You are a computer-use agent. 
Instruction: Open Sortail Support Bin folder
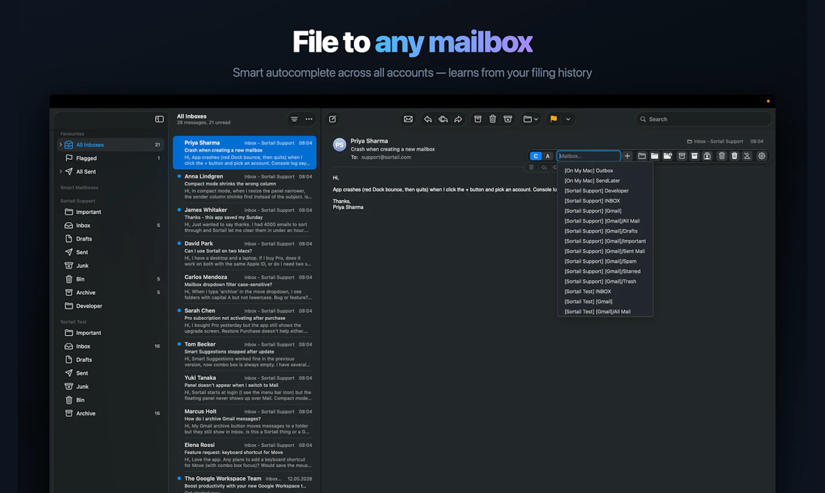pyautogui.click(x=110, y=279)
